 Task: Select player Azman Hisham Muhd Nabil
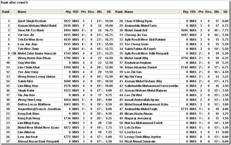[37, 25]
